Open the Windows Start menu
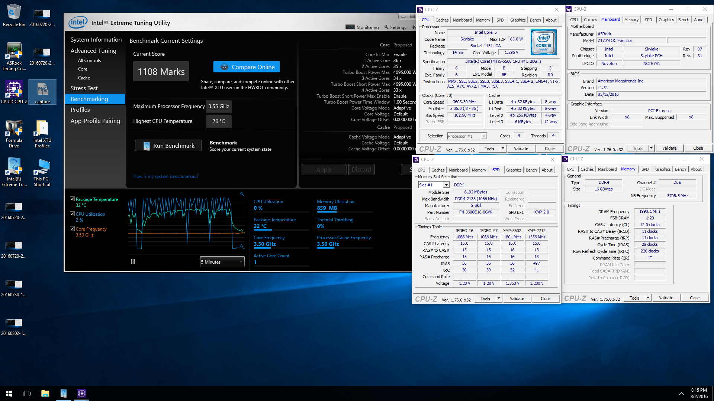Screen dimensions: 714x401 click(9, 394)
